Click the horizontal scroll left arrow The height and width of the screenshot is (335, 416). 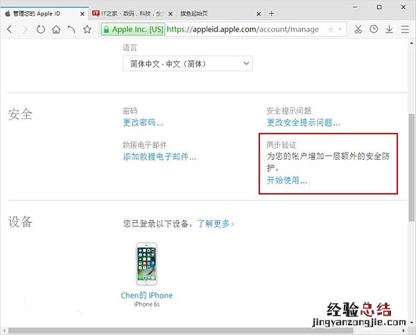[4, 330]
